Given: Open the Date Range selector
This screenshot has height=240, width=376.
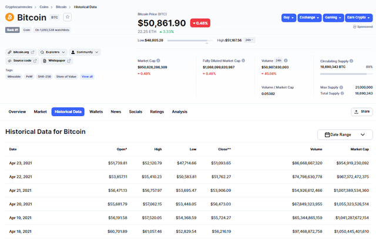Looking at the screenshot, I should pyautogui.click(x=345, y=135).
